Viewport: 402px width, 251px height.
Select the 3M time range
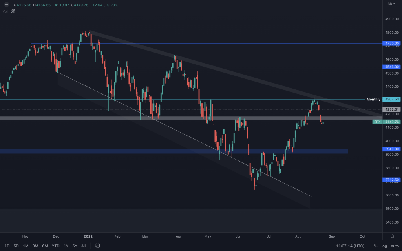coord(35,246)
